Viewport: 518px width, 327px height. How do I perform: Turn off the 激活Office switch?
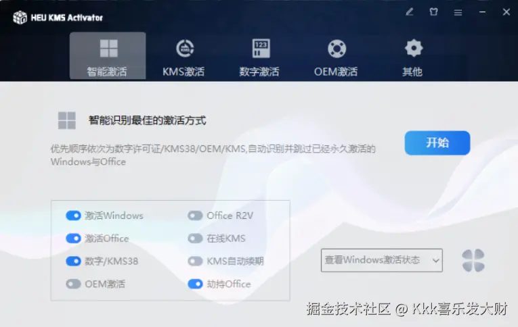[x=73, y=238]
